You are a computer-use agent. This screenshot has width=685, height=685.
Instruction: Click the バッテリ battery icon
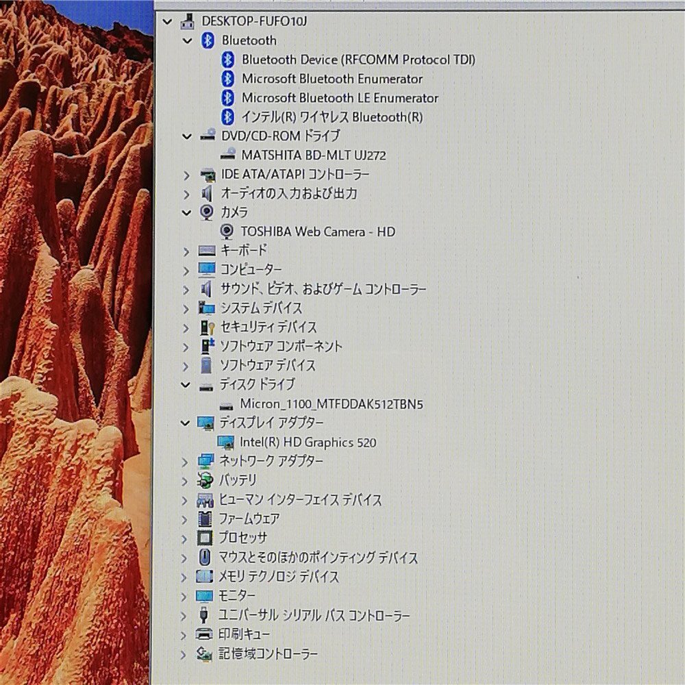point(205,480)
